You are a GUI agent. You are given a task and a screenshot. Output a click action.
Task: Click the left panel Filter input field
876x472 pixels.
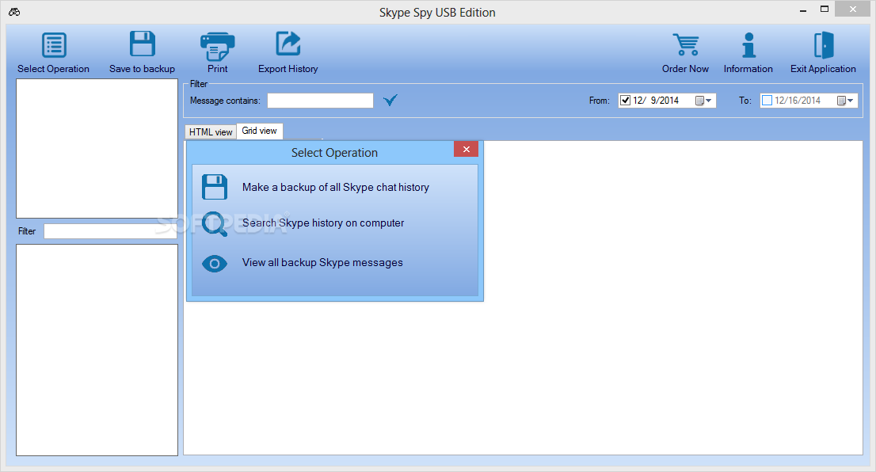[111, 231]
